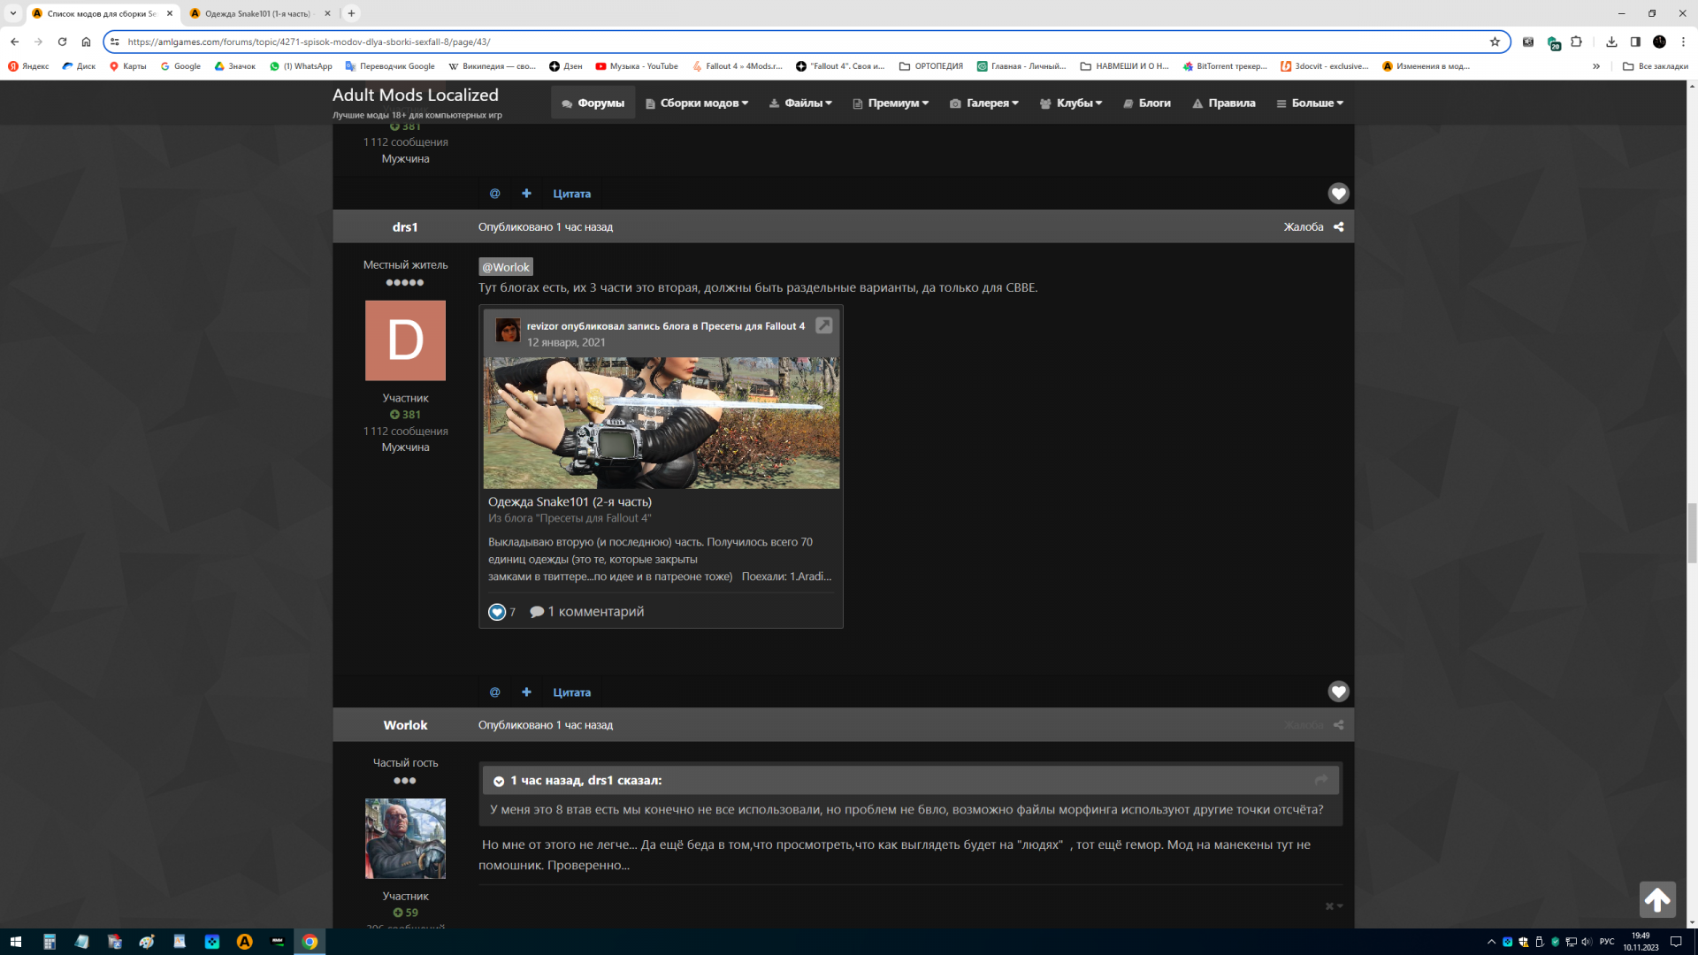The image size is (1698, 955).
Task: Click heart reaction on drs1's post
Action: click(x=1338, y=691)
